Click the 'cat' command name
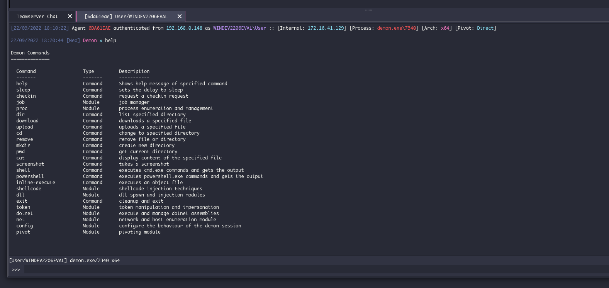 [20, 158]
